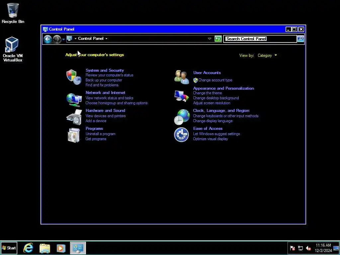This screenshot has height=255, width=340.
Task: Click the Control Panel icon in address bar
Action: coord(69,39)
